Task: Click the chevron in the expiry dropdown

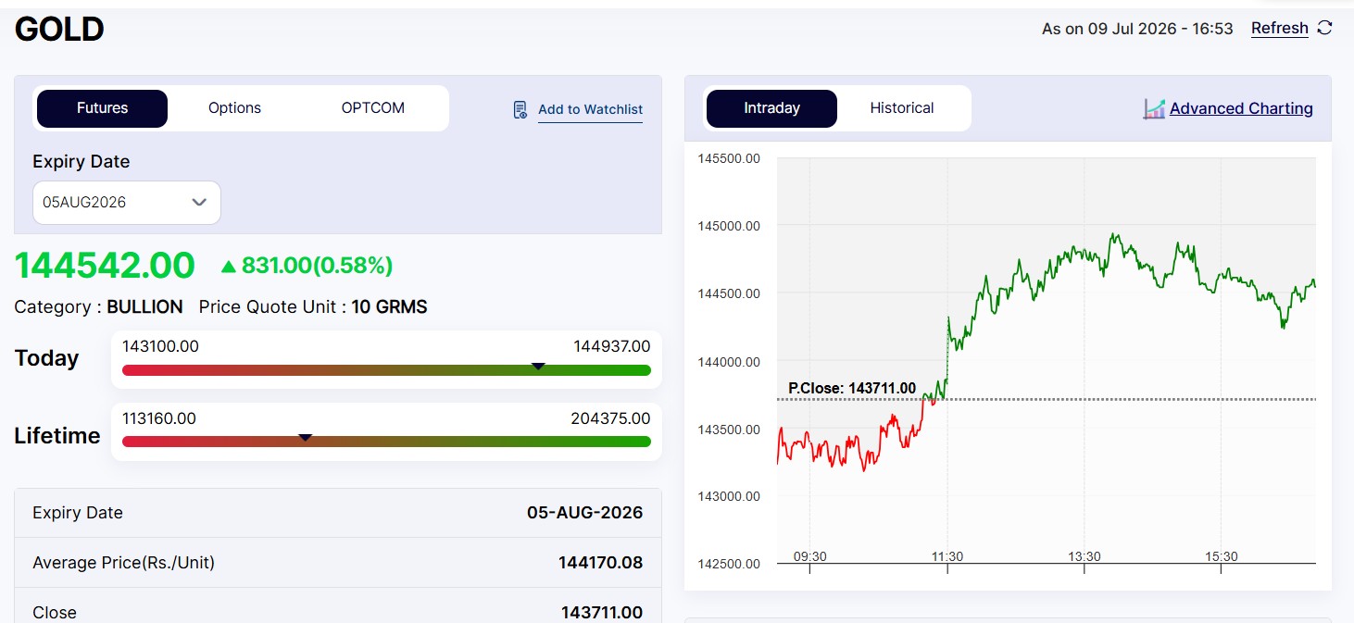Action: tap(199, 202)
